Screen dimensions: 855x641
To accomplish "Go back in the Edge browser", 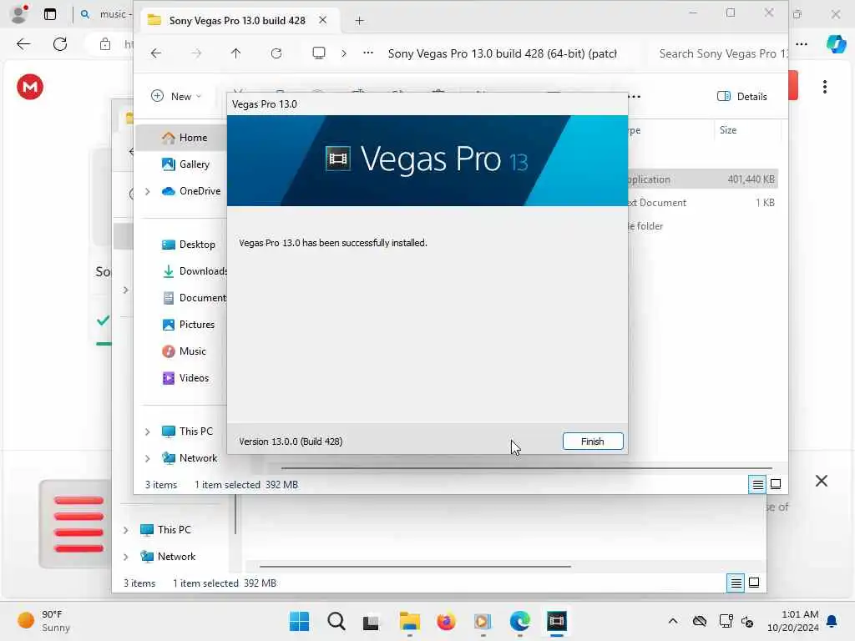I will [23, 44].
